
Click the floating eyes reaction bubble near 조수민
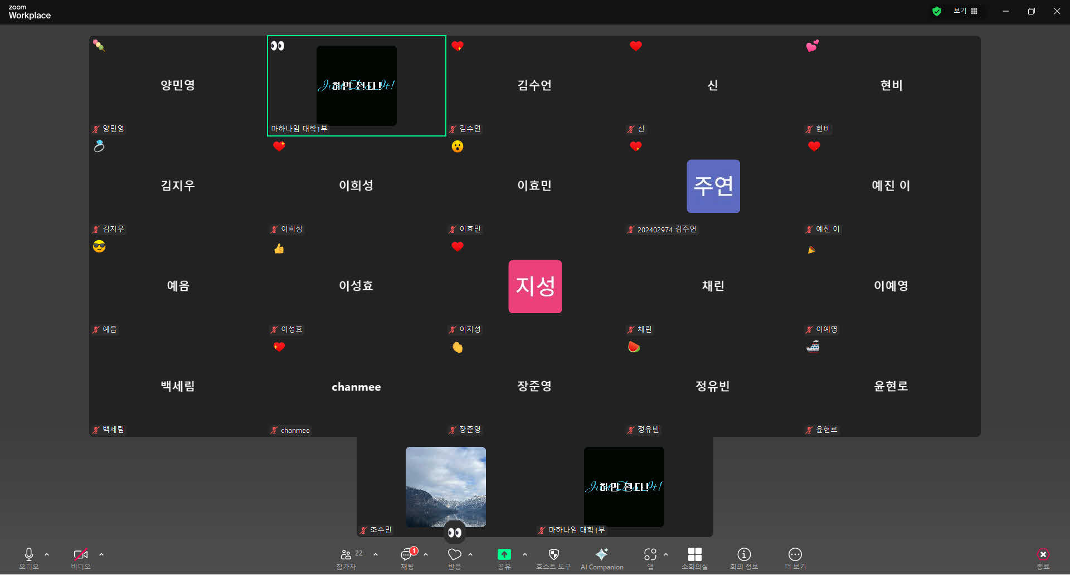(455, 533)
